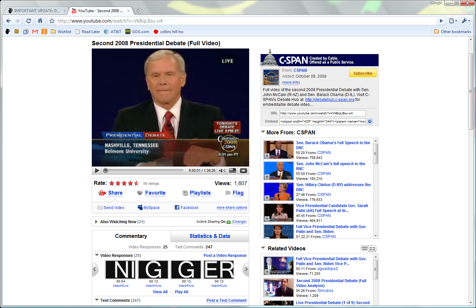476x308 pixels.
Task: Select the Commentary tab
Action: tap(131, 236)
